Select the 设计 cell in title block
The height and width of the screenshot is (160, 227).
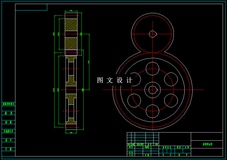coord(131,147)
